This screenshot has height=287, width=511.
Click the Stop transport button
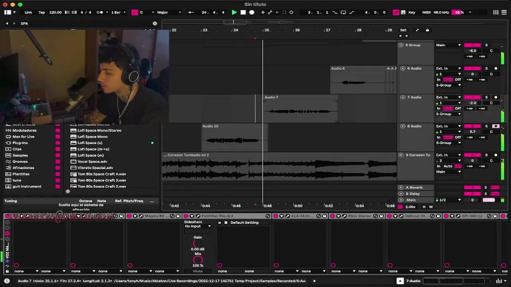(x=243, y=12)
